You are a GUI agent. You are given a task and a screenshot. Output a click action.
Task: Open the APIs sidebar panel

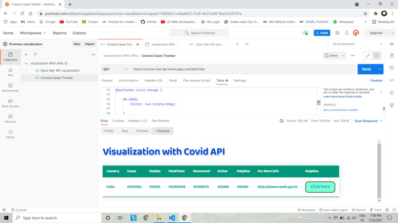tap(10, 72)
